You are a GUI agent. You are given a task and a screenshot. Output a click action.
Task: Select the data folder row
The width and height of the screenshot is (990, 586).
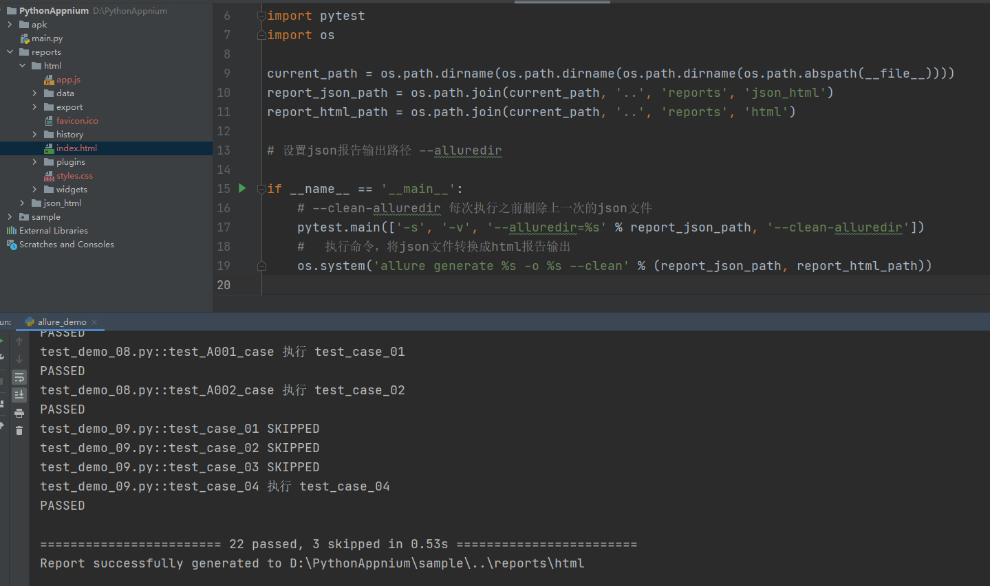(x=106, y=93)
